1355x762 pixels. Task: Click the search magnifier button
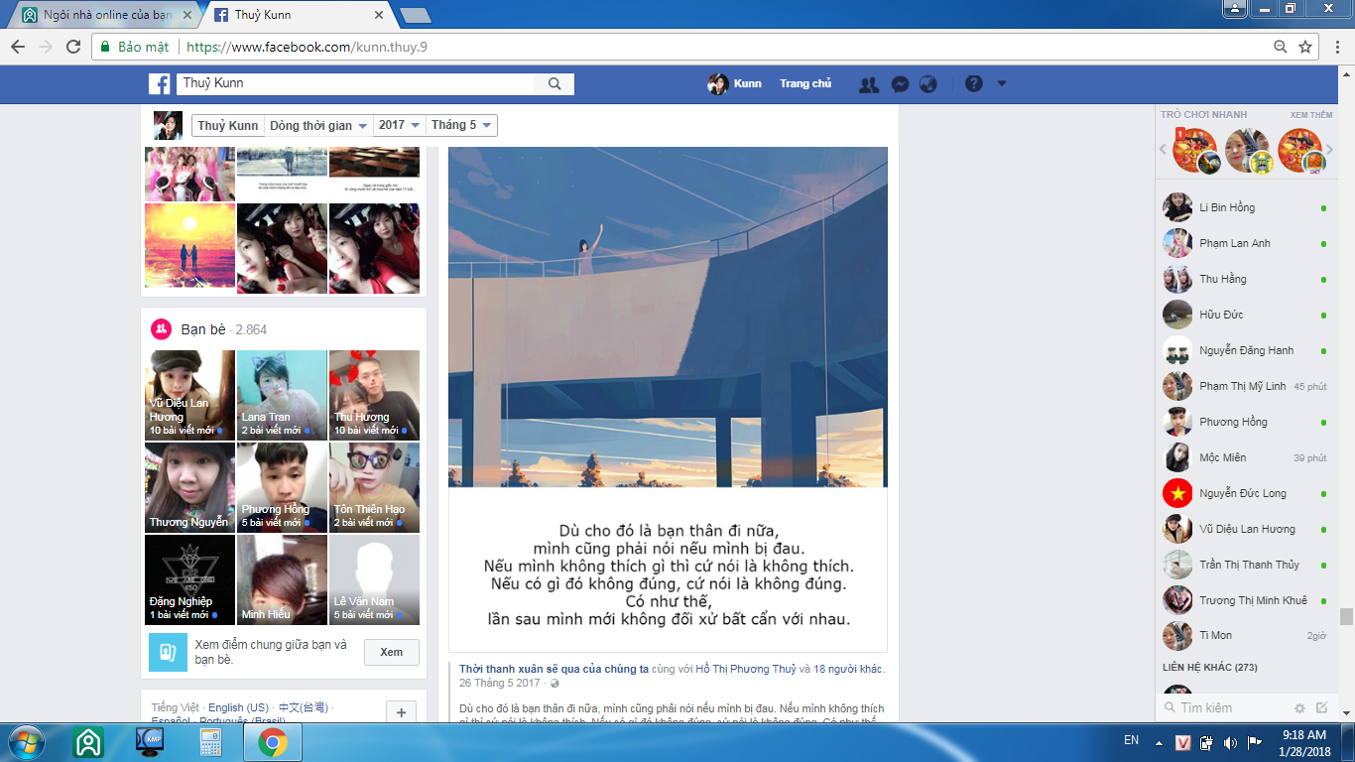point(554,84)
